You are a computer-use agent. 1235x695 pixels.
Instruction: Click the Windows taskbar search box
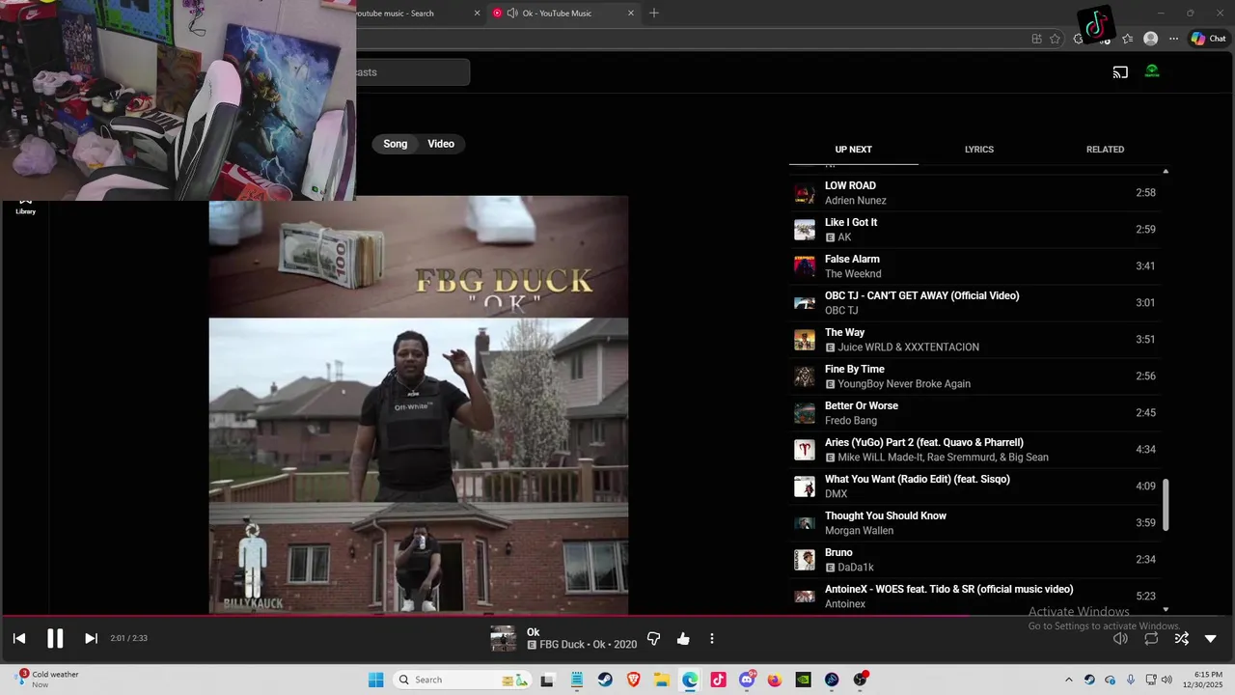(x=463, y=680)
